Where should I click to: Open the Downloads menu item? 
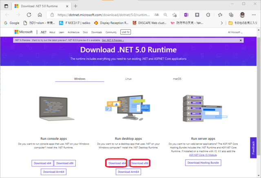tap(97, 32)
